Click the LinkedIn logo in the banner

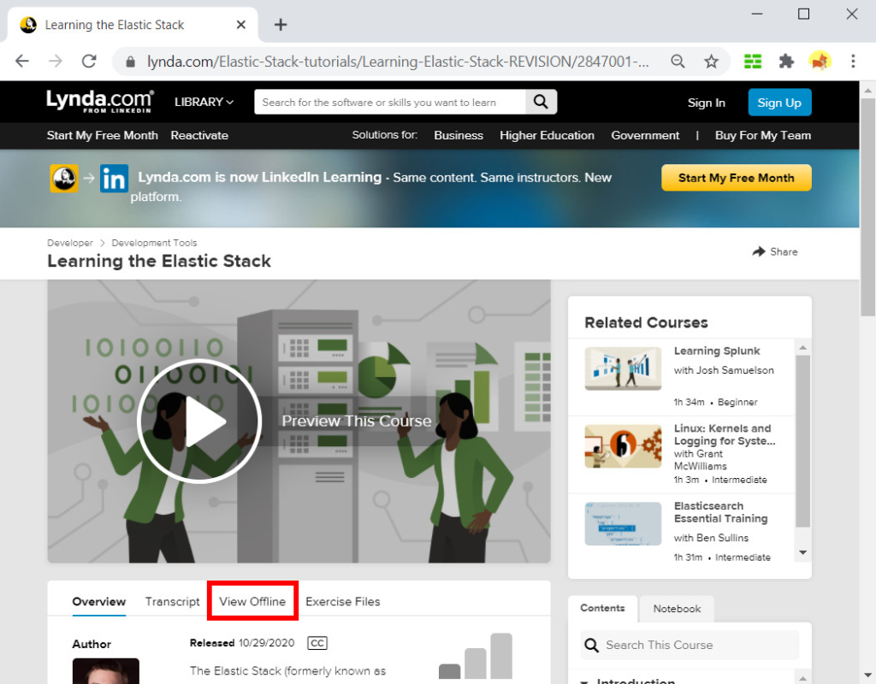coord(114,179)
